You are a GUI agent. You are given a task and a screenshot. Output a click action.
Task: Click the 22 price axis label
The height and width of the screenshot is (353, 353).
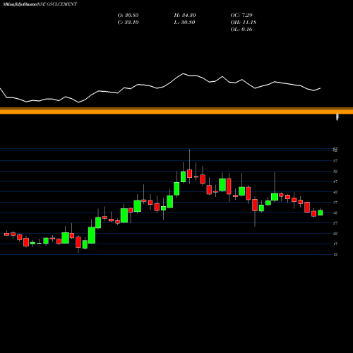pos(335,234)
